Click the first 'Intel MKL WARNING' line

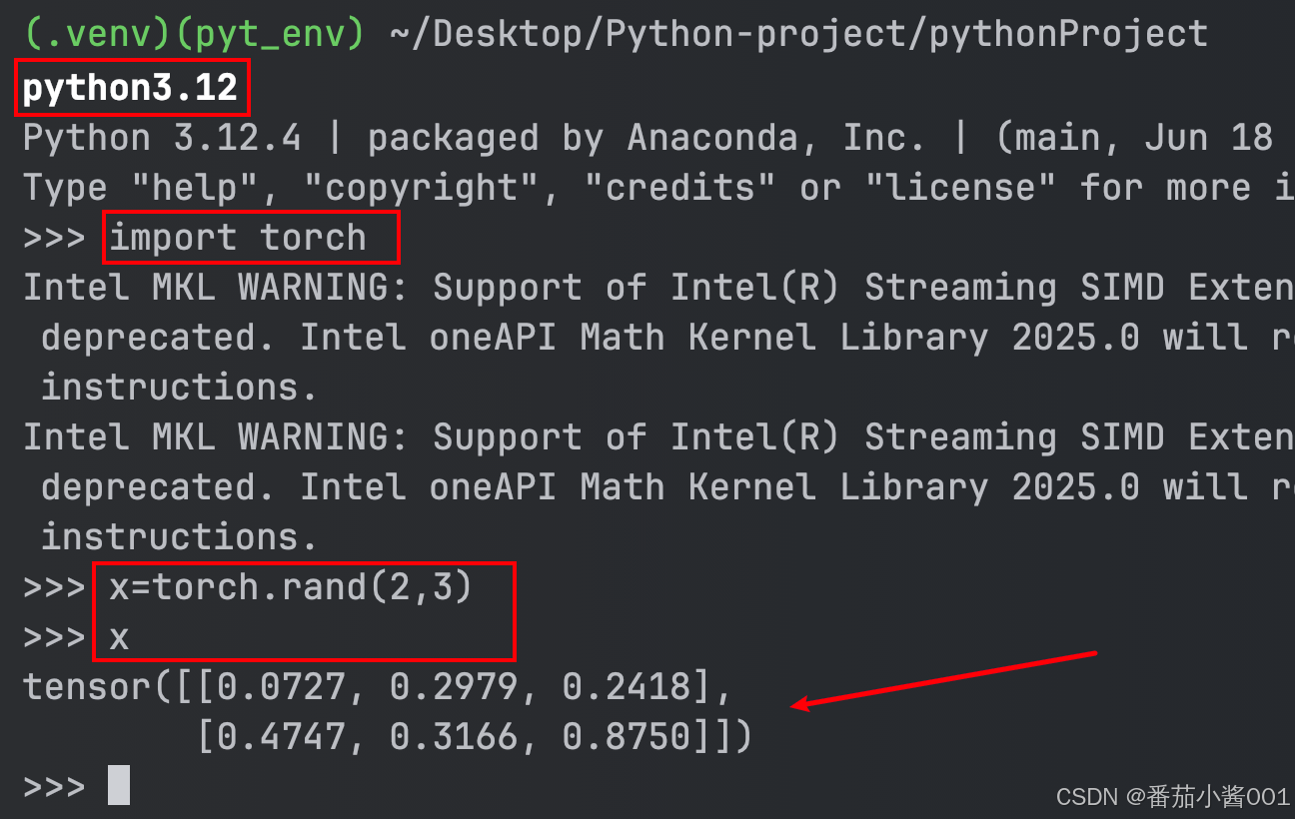658,288
